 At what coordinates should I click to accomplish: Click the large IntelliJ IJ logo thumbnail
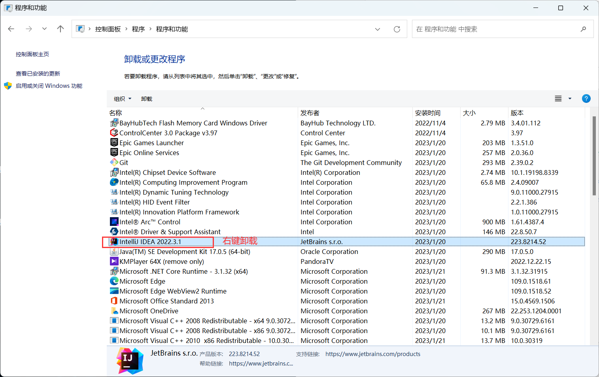click(130, 361)
